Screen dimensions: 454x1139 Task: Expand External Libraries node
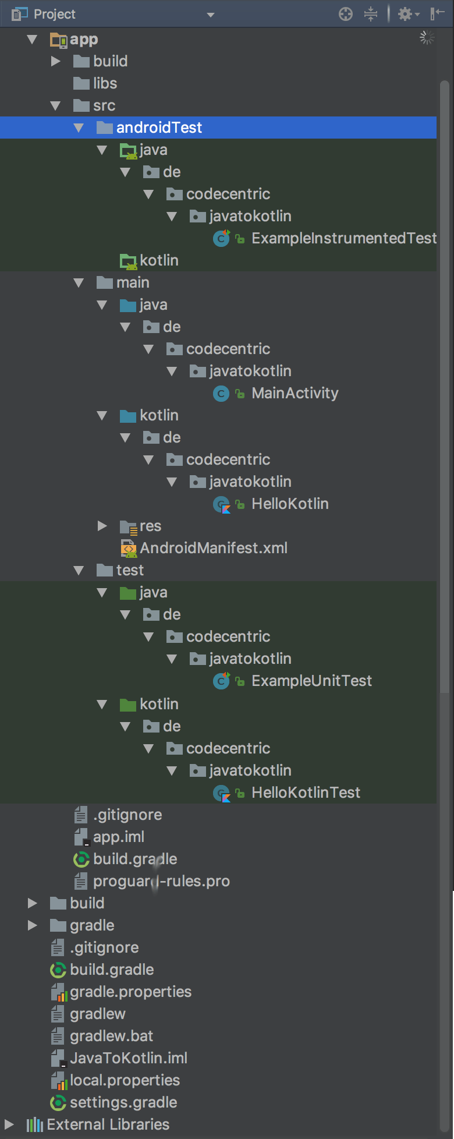pos(9,1124)
